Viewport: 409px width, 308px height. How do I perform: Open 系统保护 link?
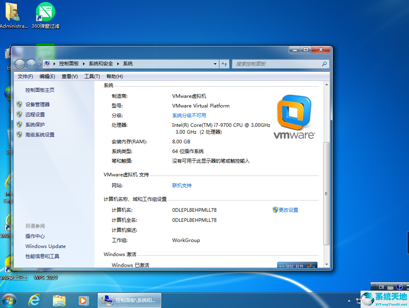pos(35,124)
